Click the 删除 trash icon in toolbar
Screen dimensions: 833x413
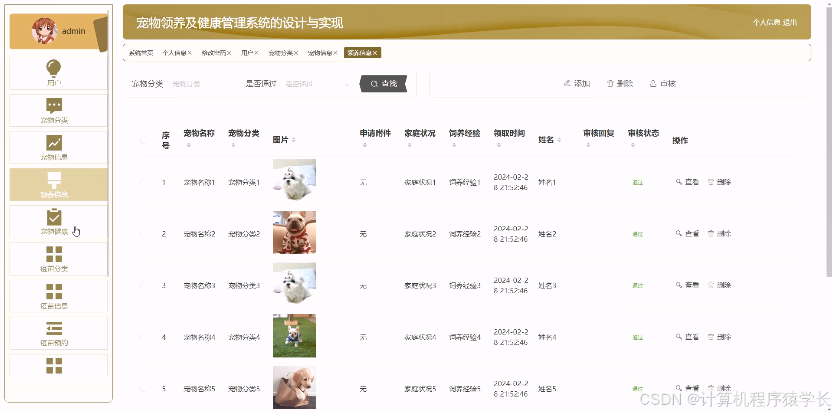click(x=610, y=83)
